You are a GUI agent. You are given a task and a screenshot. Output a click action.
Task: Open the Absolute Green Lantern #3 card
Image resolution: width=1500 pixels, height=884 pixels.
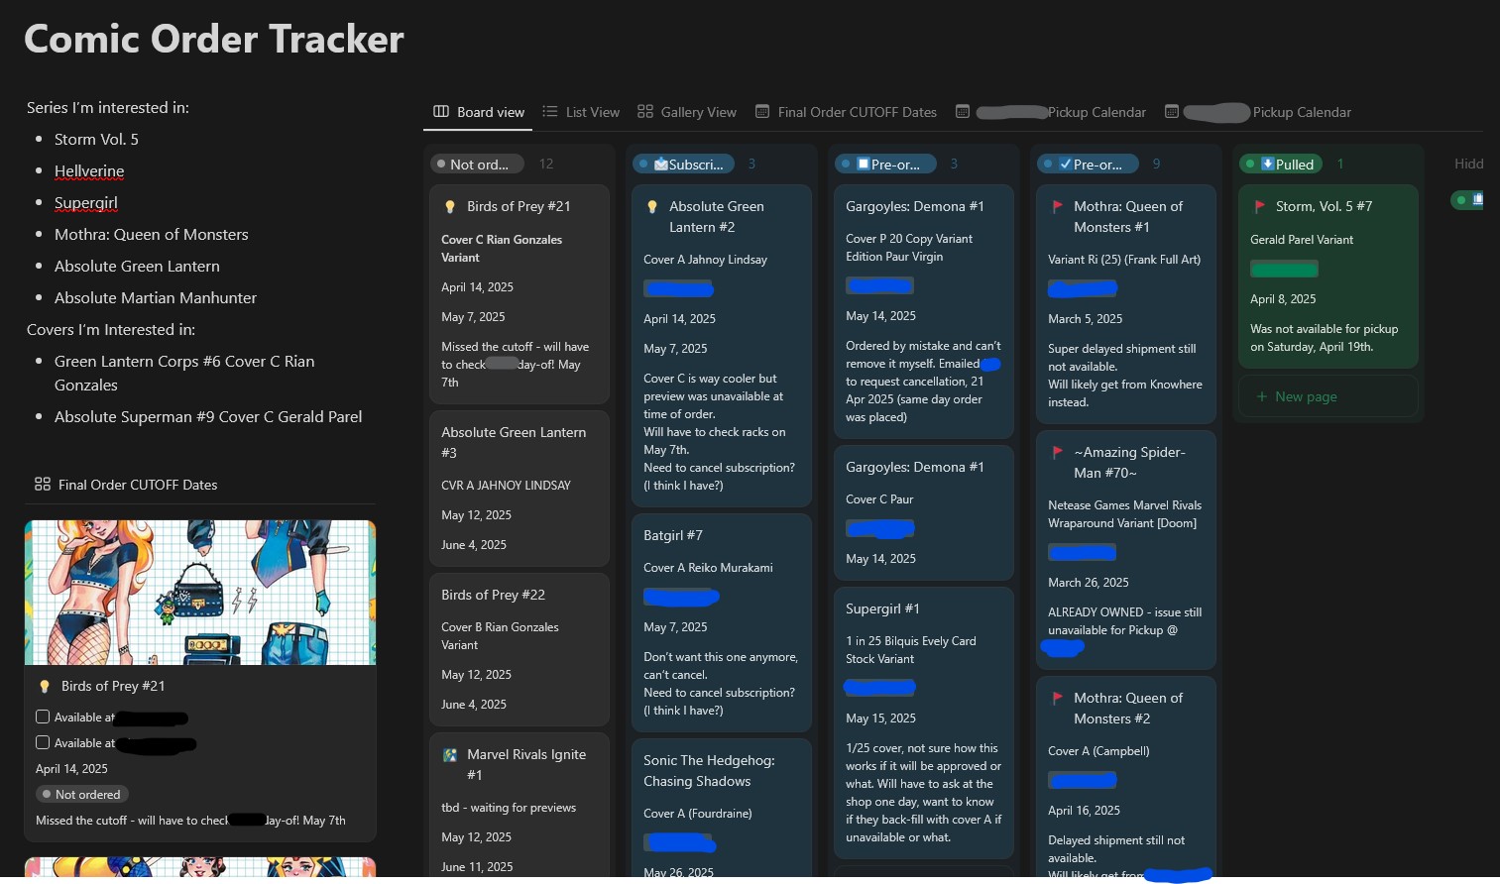point(519,488)
